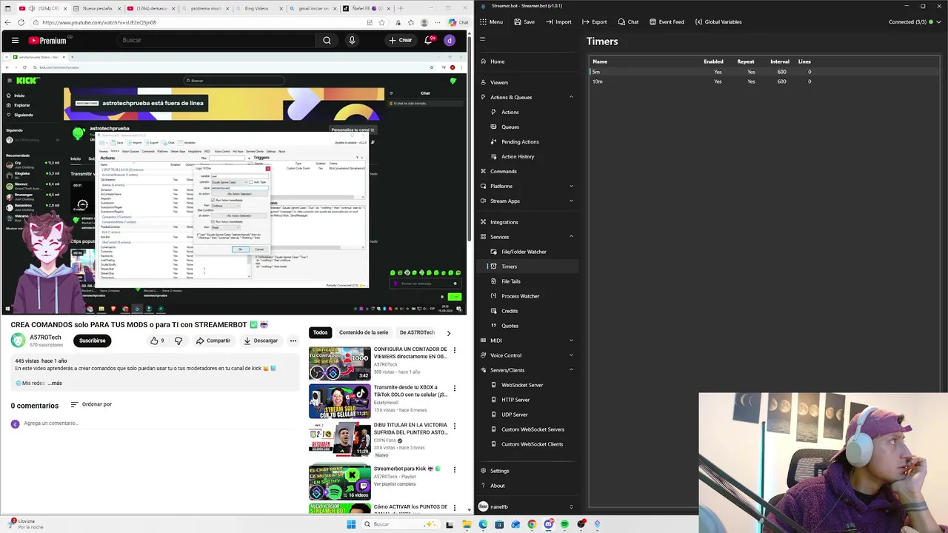Image resolution: width=948 pixels, height=533 pixels.
Task: Collapse the Actions & Queues section
Action: tap(571, 97)
